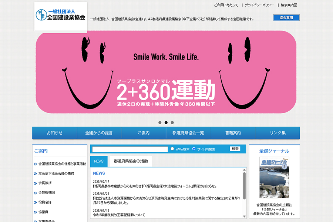333x222 pixels.
Task: Switch to the 都道府県協会の活動 tab
Action: [131, 161]
